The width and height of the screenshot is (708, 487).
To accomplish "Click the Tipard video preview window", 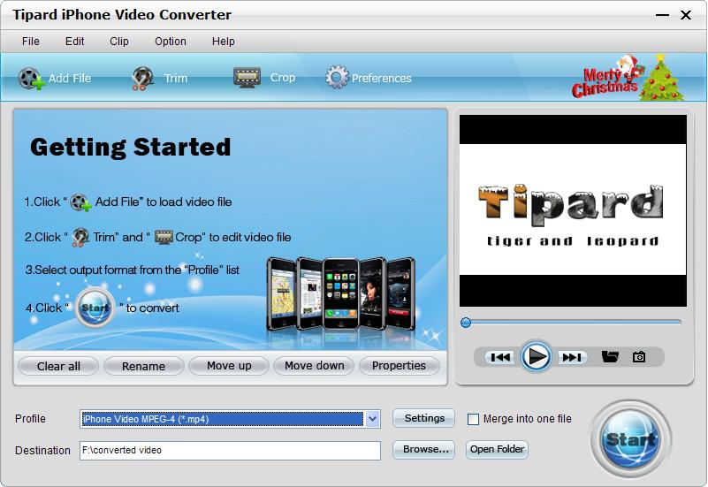I will [573, 210].
